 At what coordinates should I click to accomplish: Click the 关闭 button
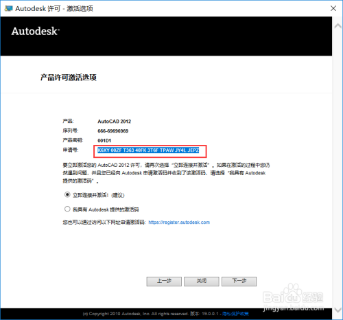point(202,281)
